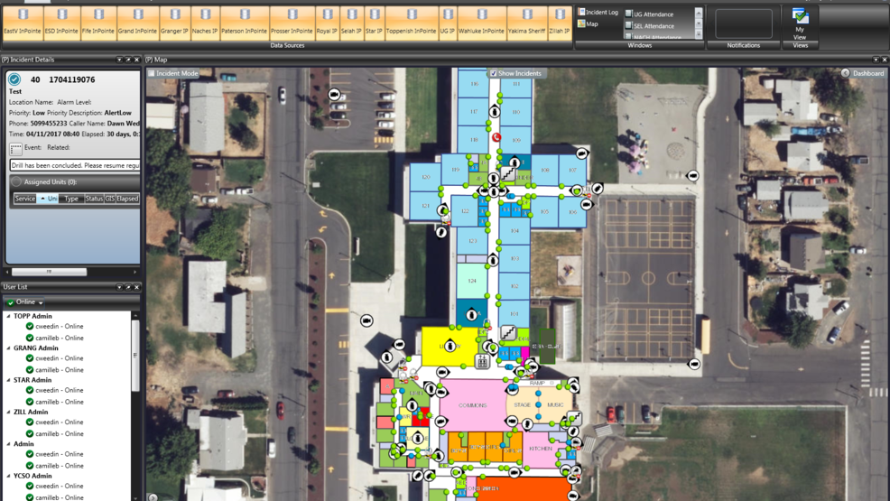Click the orange-red gym room on map
Image resolution: width=890 pixels, height=501 pixels.
523,488
